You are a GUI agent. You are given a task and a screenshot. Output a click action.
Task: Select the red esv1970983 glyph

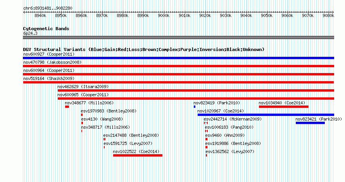tap(82, 115)
